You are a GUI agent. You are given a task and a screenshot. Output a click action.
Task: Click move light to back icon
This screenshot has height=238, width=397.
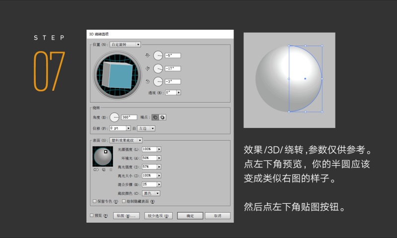click(96, 170)
